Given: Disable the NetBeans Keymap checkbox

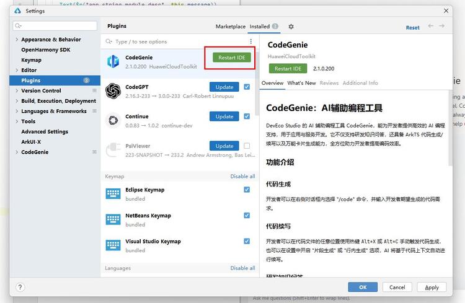Looking at the screenshot, I should 247,216.
